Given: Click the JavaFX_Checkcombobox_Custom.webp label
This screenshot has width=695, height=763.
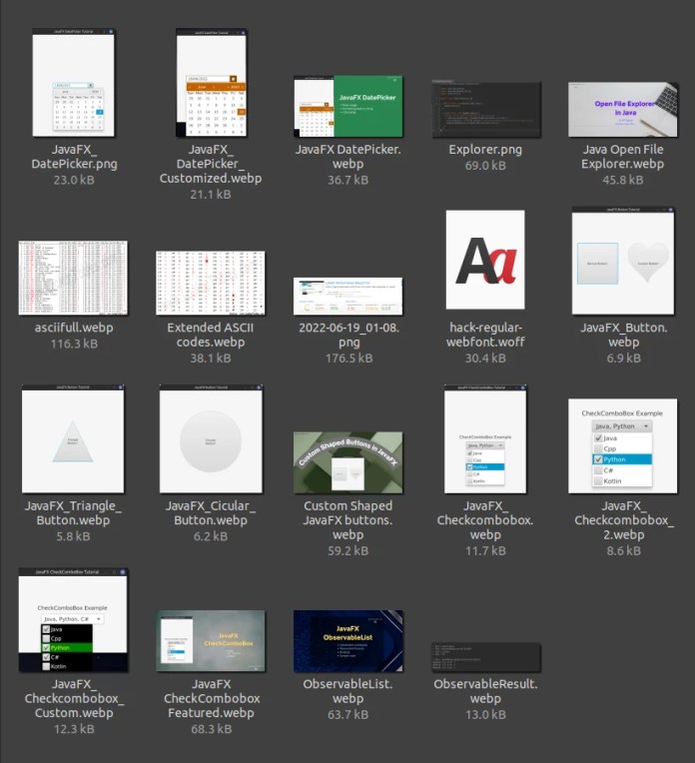Looking at the screenshot, I should pyautogui.click(x=74, y=698).
